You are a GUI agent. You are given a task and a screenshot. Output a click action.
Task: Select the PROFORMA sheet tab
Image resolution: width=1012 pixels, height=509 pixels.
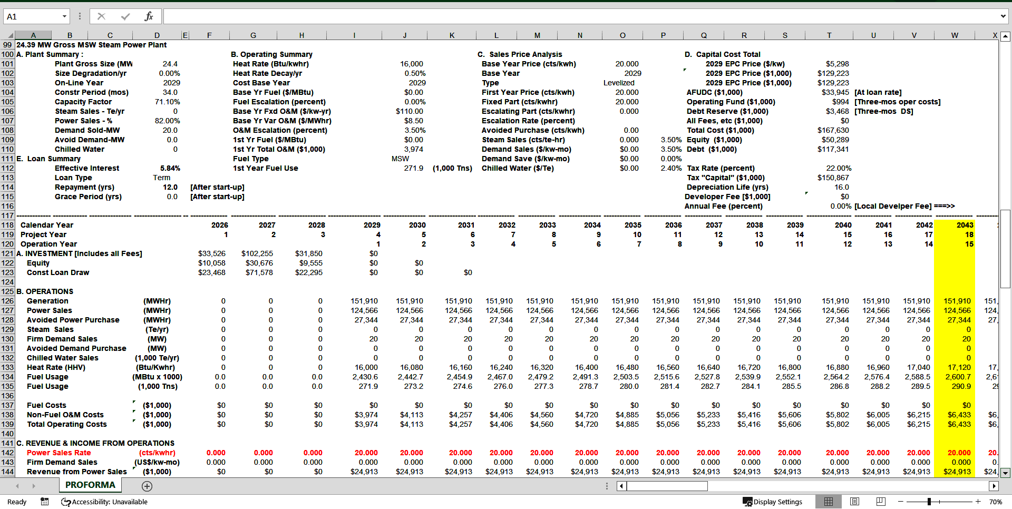tap(90, 485)
